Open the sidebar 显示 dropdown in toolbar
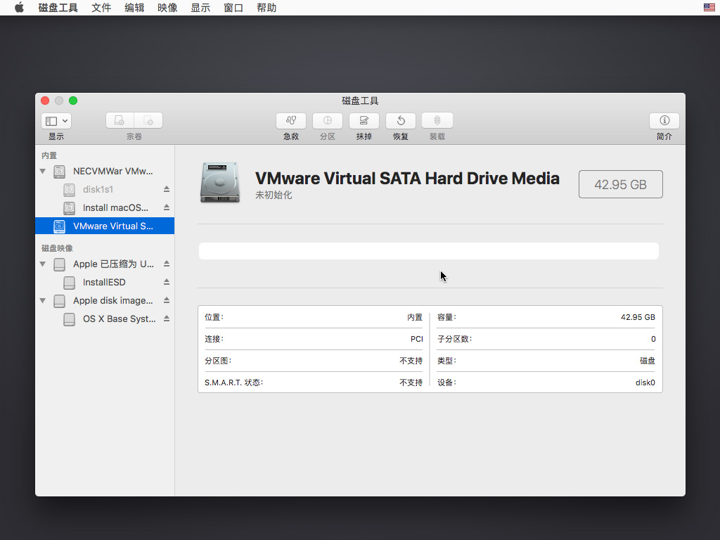This screenshot has height=540, width=720. click(56, 121)
